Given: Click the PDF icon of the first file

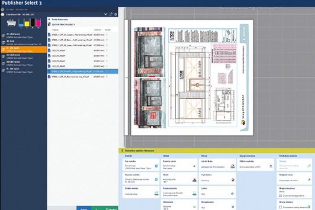Looking at the screenshot, I should coord(49,35).
